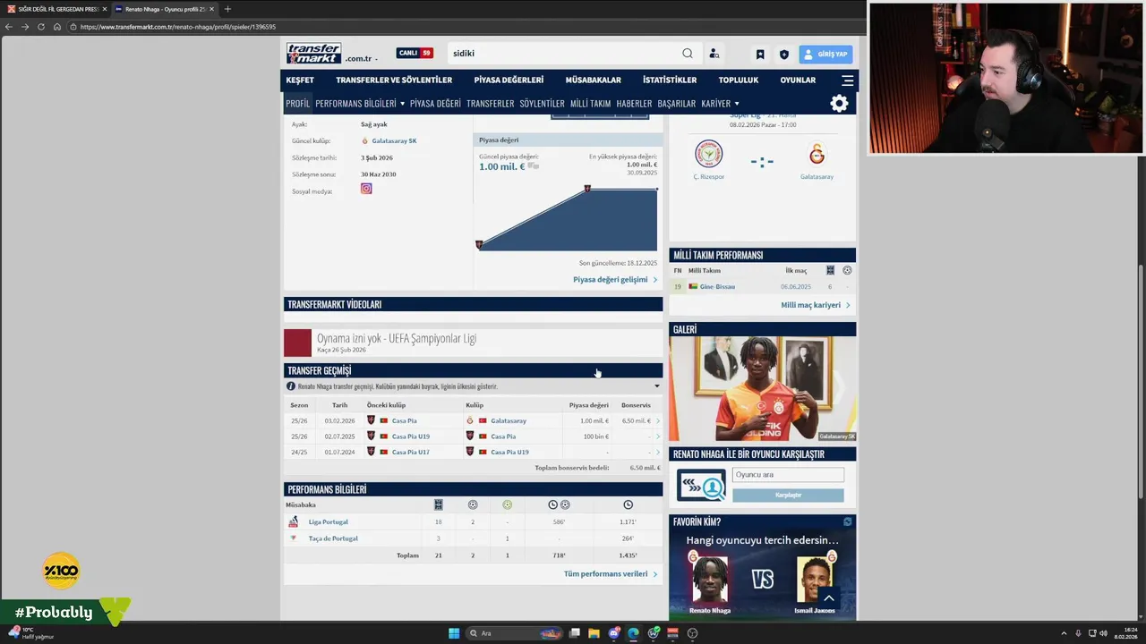This screenshot has width=1146, height=644.
Task: Click the Liga Portugal logo icon
Action: pos(293,521)
